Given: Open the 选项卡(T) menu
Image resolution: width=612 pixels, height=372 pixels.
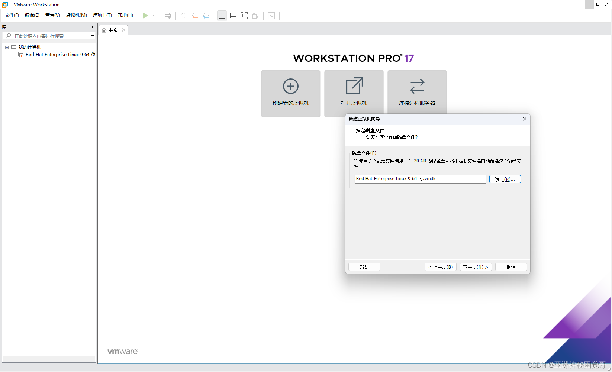Looking at the screenshot, I should point(102,15).
